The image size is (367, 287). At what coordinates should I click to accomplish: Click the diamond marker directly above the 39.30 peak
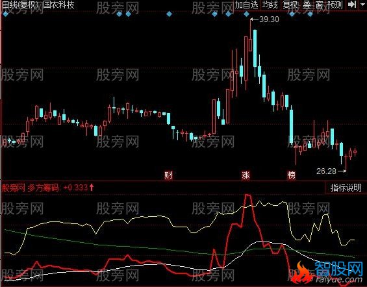[246, 14]
